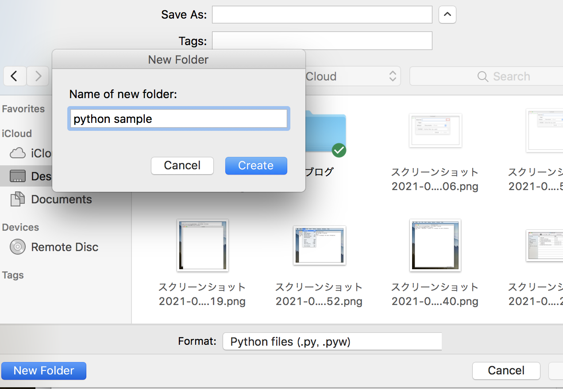563x389 pixels.
Task: Collapse the dialog with the chevron next to Save As
Action: point(447,15)
